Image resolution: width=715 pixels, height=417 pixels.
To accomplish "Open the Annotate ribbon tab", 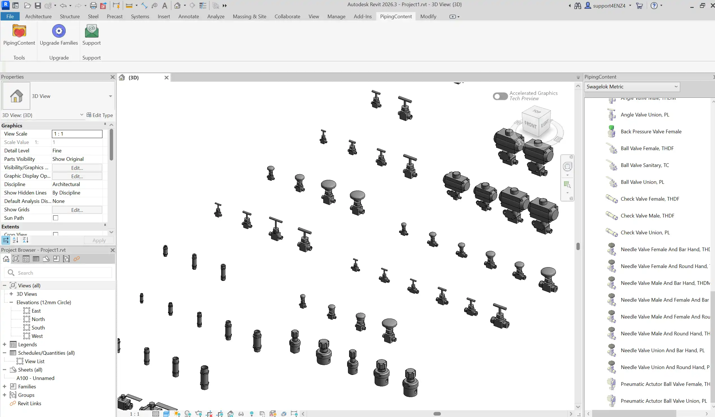I will point(188,17).
